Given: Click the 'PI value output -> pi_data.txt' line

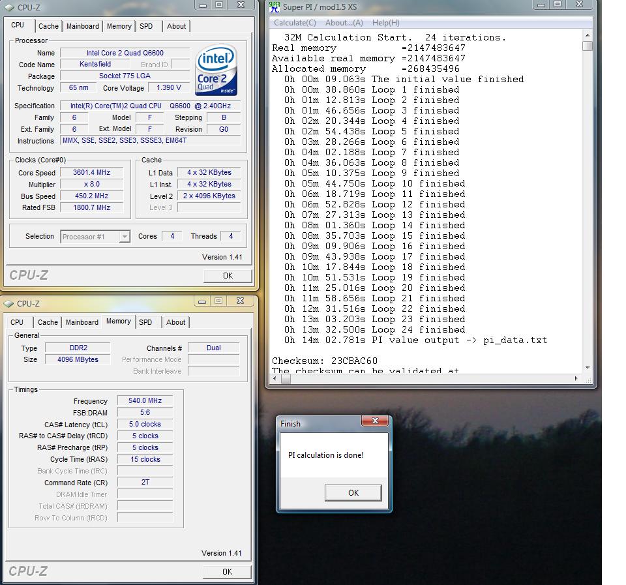Looking at the screenshot, I should [415, 340].
